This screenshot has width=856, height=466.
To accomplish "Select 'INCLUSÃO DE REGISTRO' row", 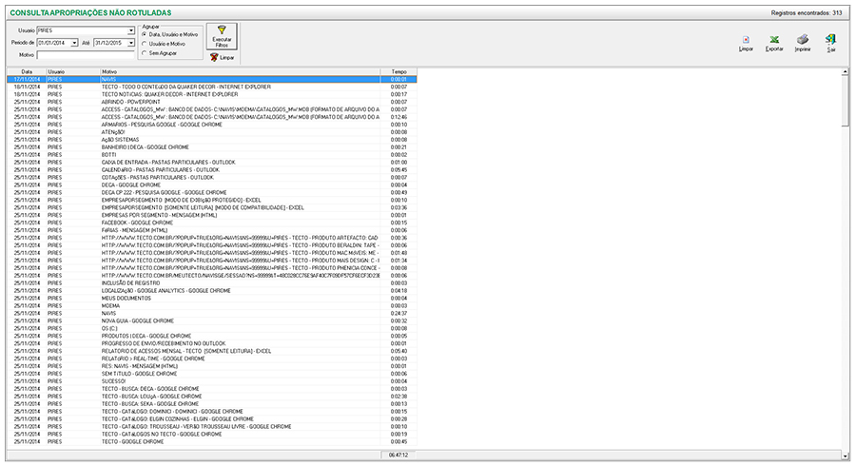I will [212, 283].
